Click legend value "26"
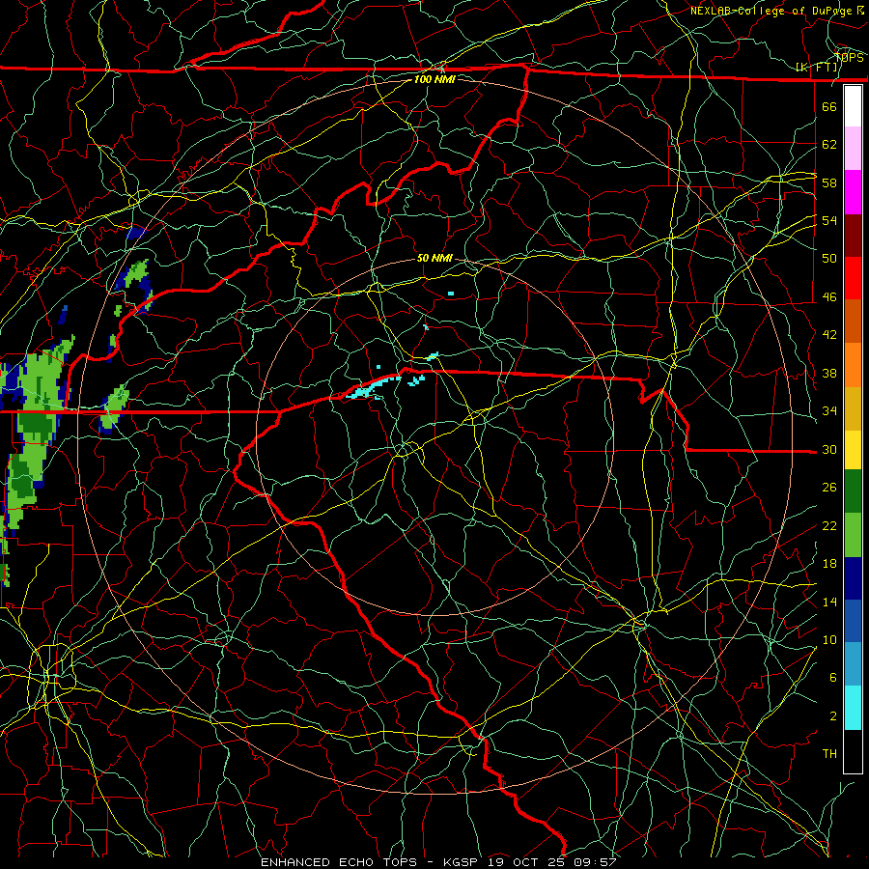 pos(829,488)
